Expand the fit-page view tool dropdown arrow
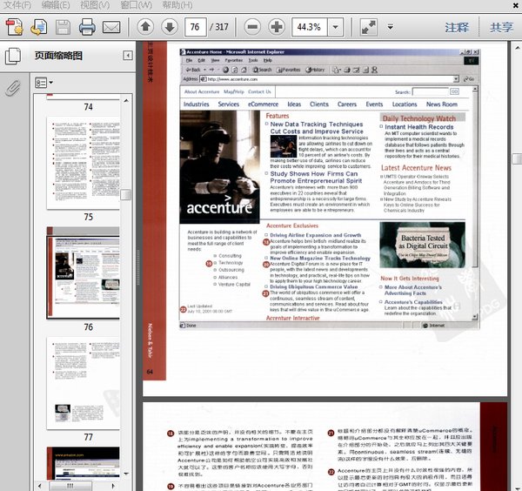This screenshot has height=491, width=522. tap(391, 27)
